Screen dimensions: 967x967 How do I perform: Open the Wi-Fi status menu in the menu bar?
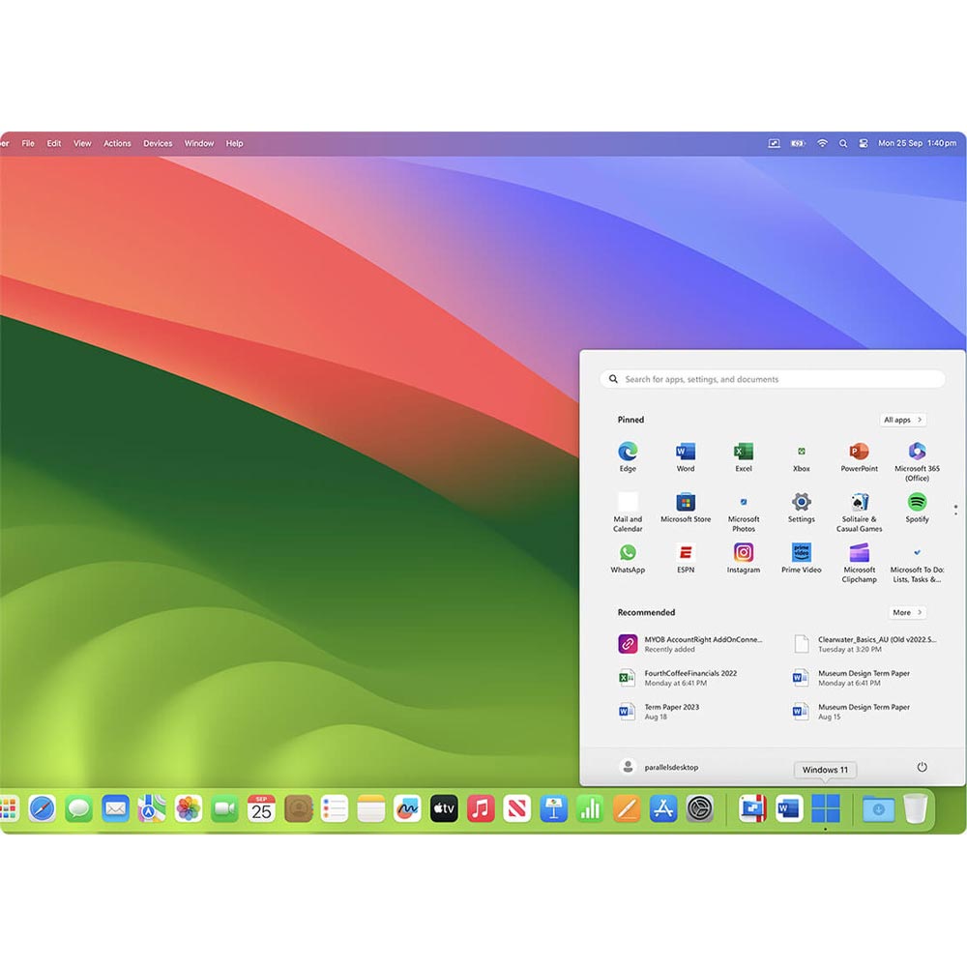coord(820,142)
